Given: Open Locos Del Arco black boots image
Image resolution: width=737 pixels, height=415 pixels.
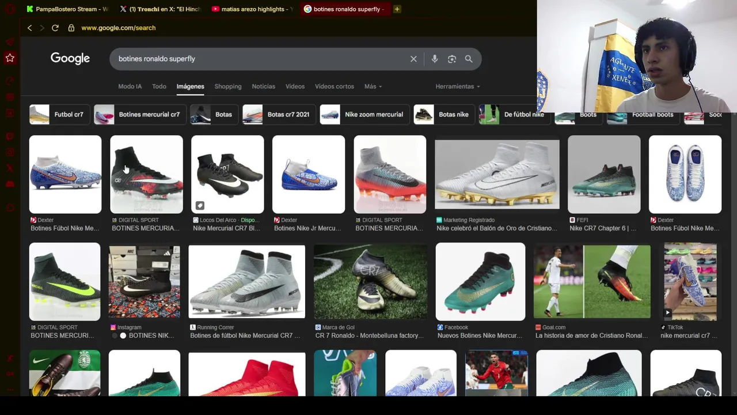Looking at the screenshot, I should click(227, 175).
